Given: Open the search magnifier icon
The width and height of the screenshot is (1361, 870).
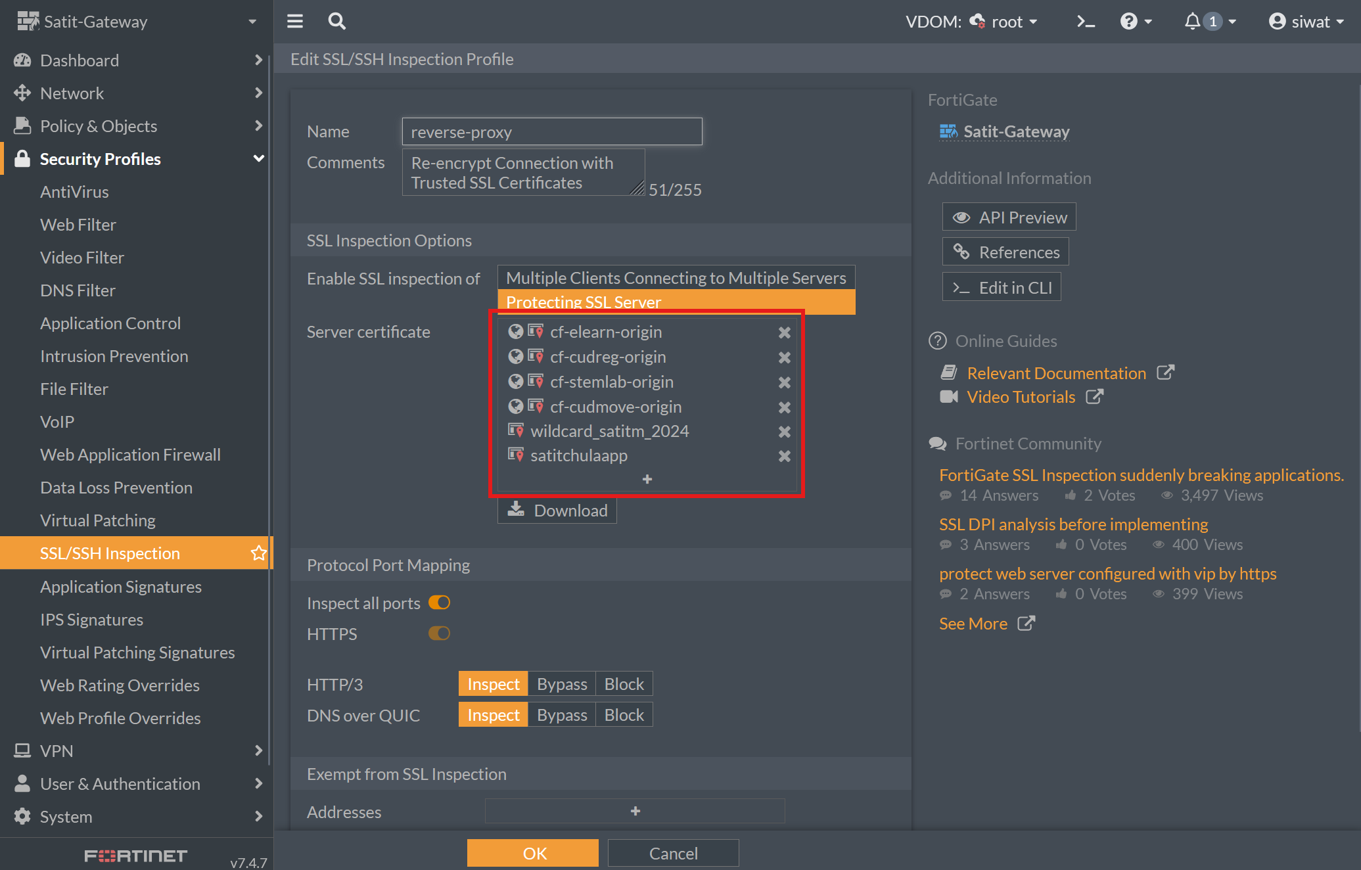Looking at the screenshot, I should [337, 22].
